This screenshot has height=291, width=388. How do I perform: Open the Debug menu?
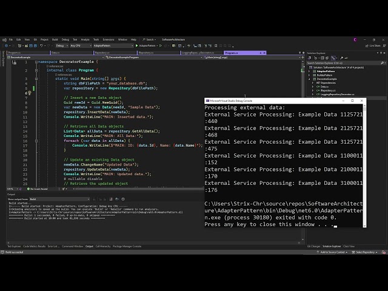pos(65,39)
